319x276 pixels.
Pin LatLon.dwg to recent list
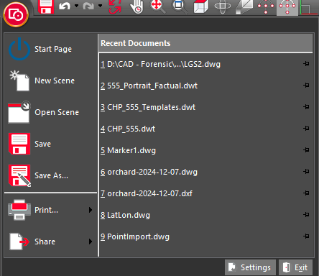click(x=306, y=215)
